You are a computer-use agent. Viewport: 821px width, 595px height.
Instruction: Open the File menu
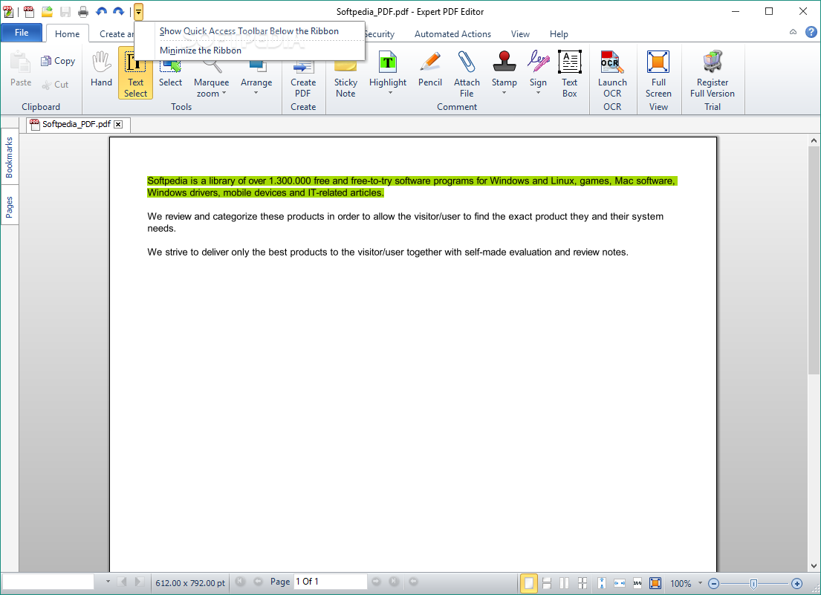[22, 33]
